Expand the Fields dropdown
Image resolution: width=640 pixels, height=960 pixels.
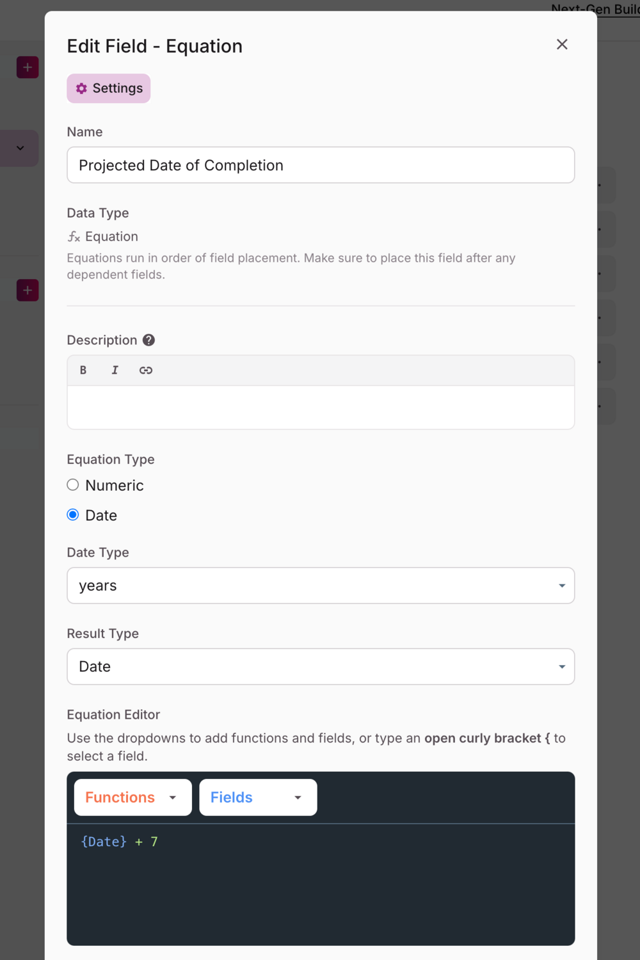point(258,797)
